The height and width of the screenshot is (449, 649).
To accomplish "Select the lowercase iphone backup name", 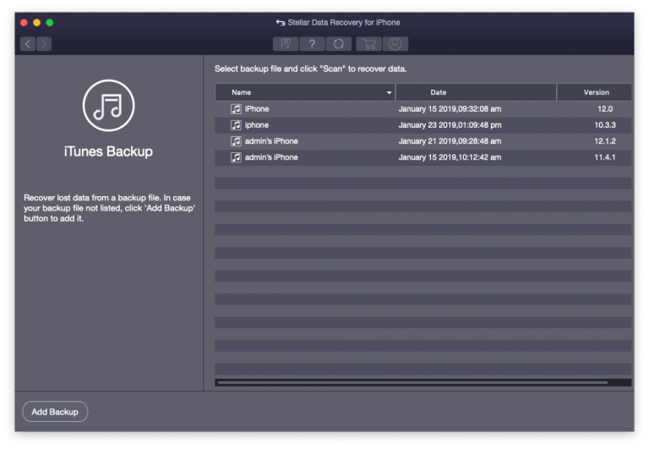I will [x=257, y=125].
